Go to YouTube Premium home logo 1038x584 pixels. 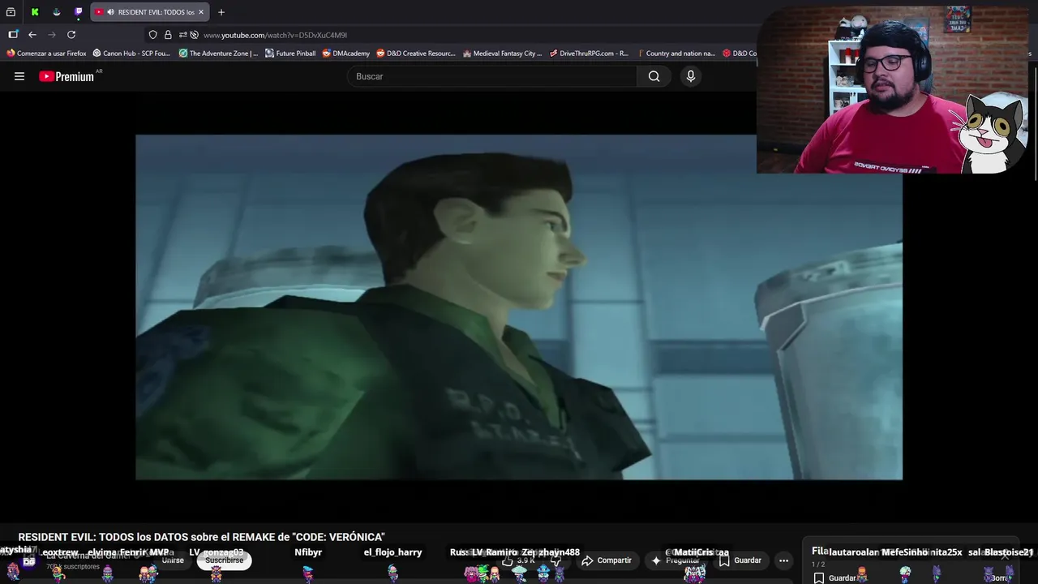[x=66, y=76]
